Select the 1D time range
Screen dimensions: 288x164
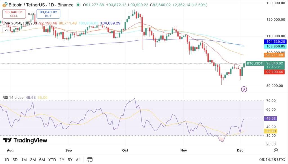[7, 160]
